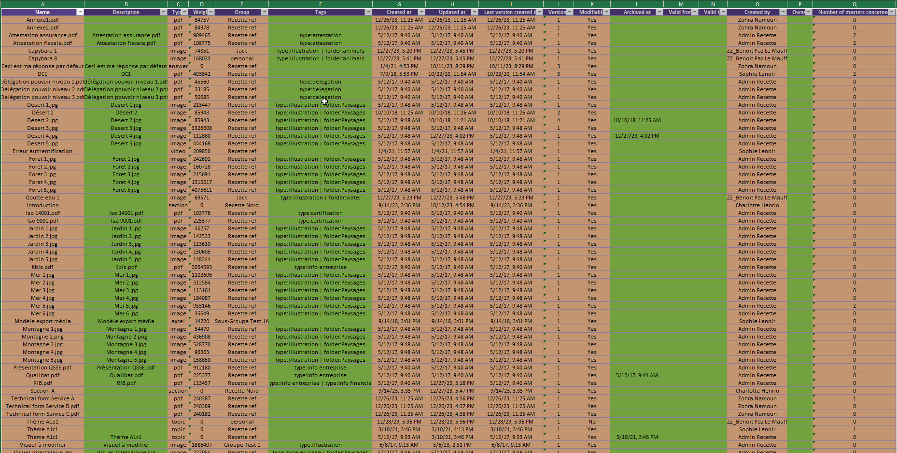The height and width of the screenshot is (453, 897).
Task: Select the 'Groupe Test 1' group cell
Action: point(242,445)
